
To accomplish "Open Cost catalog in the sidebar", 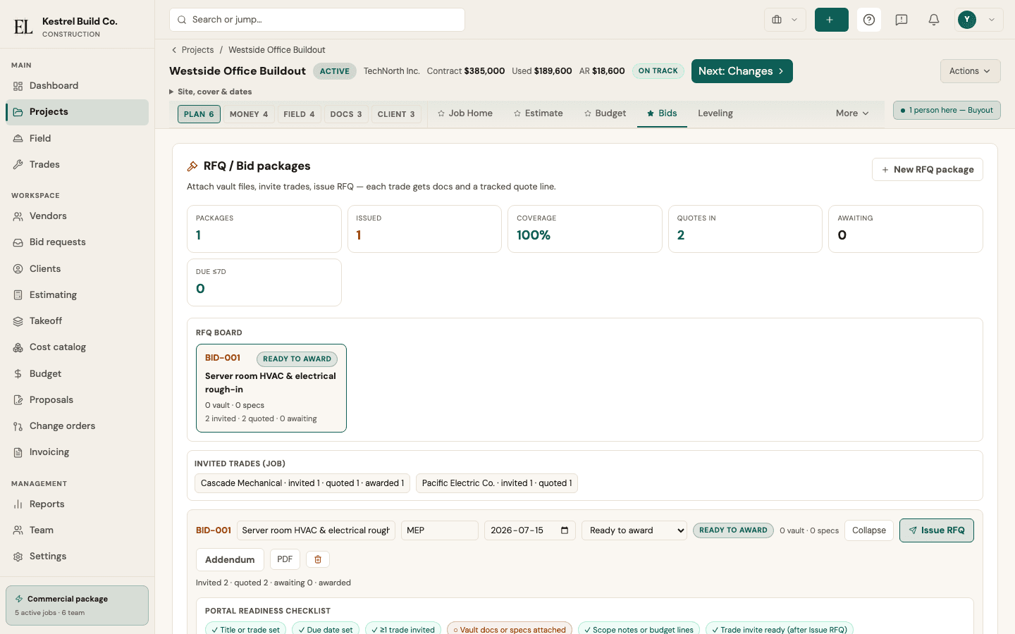I will (77, 347).
